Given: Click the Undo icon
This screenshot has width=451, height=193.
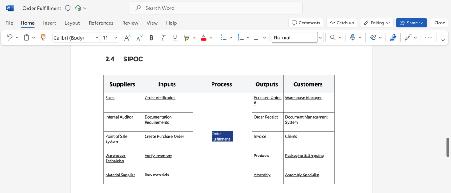Looking at the screenshot, I should [x=9, y=38].
